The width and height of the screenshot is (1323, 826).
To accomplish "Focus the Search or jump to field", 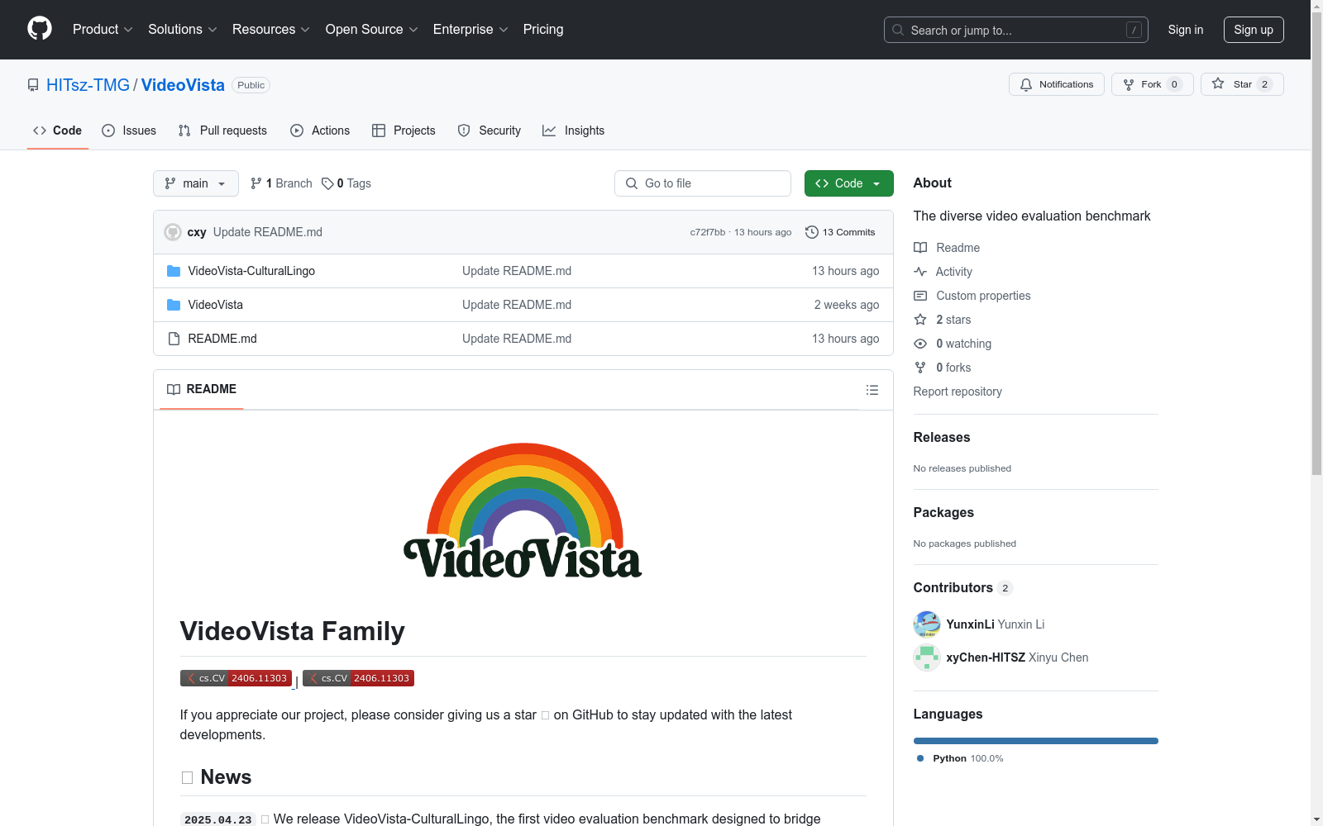I will click(1015, 30).
